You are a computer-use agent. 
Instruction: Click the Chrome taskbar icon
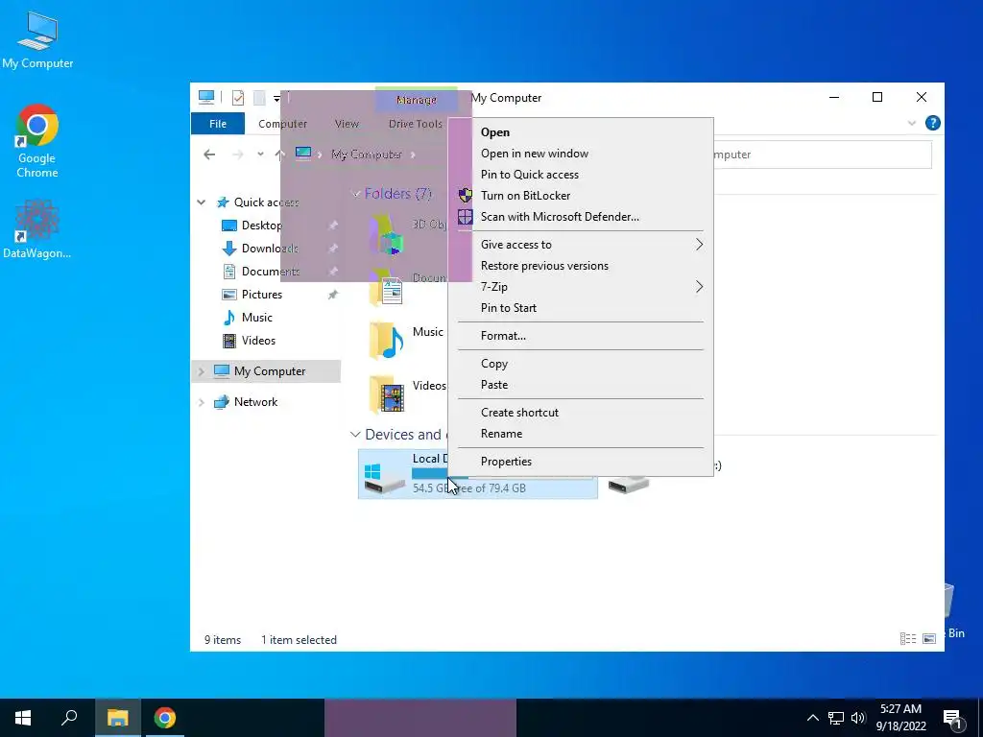click(x=165, y=718)
